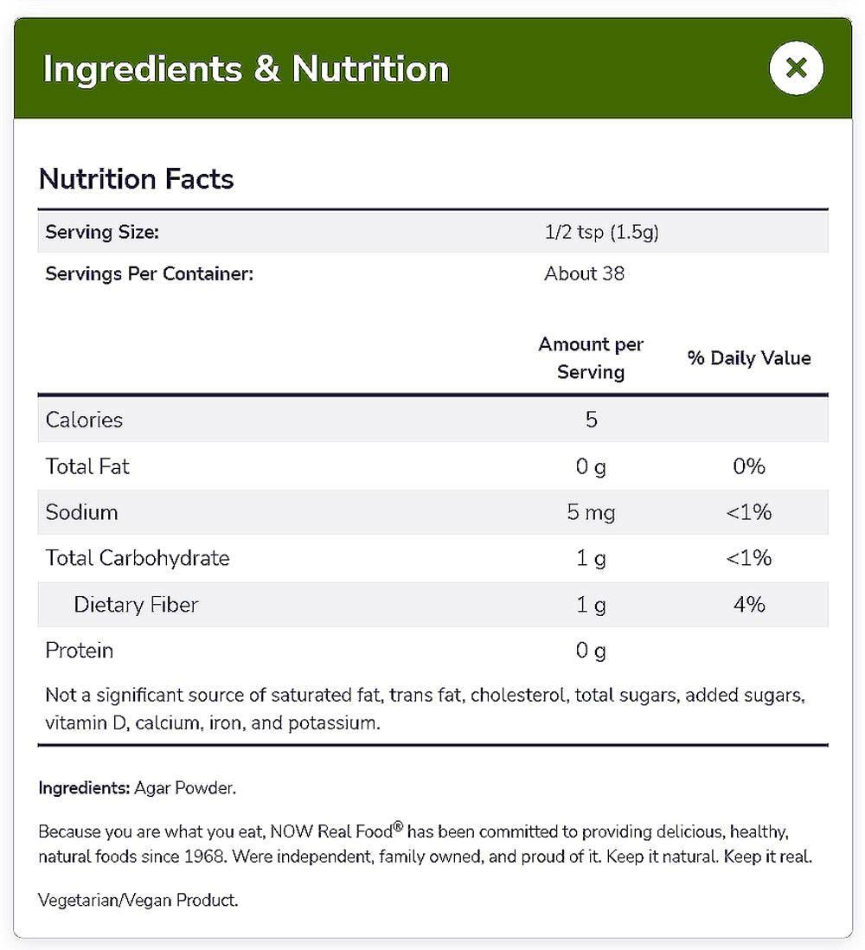The height and width of the screenshot is (950, 865).
Task: Click the % Daily Value column header
Action: [x=749, y=358]
